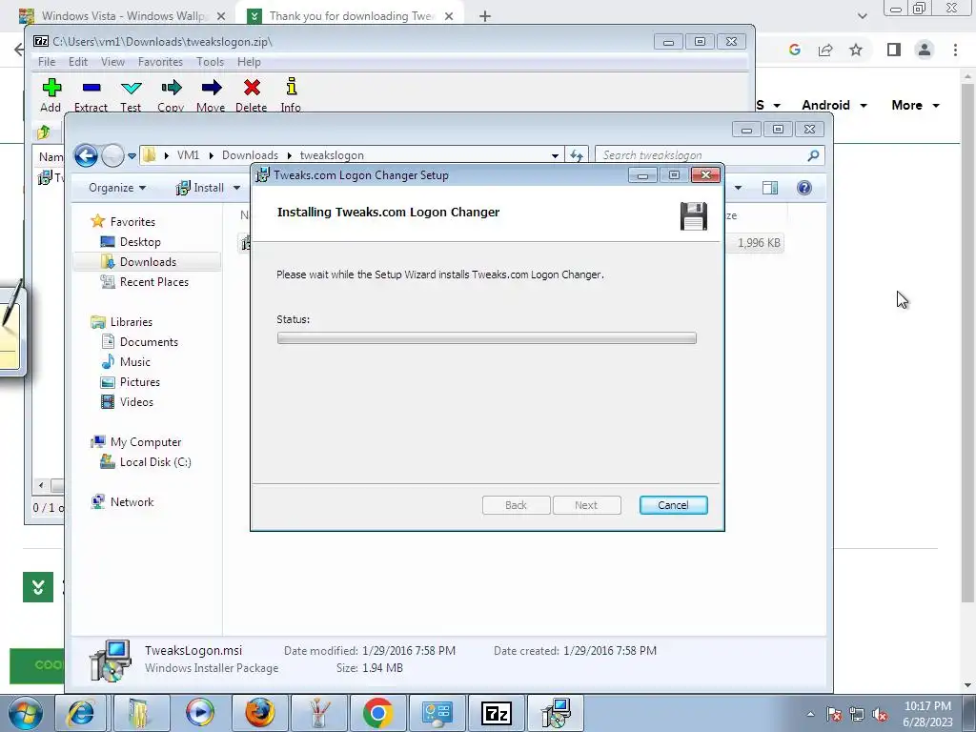Click Search tweakslogon input field
The width and height of the screenshot is (976, 732).
pos(701,155)
